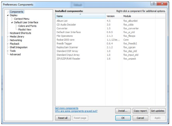Image resolution: width=172 pixels, height=126 pixels.
Task: Open Why are some components grayed out link
Action: (x=76, y=111)
